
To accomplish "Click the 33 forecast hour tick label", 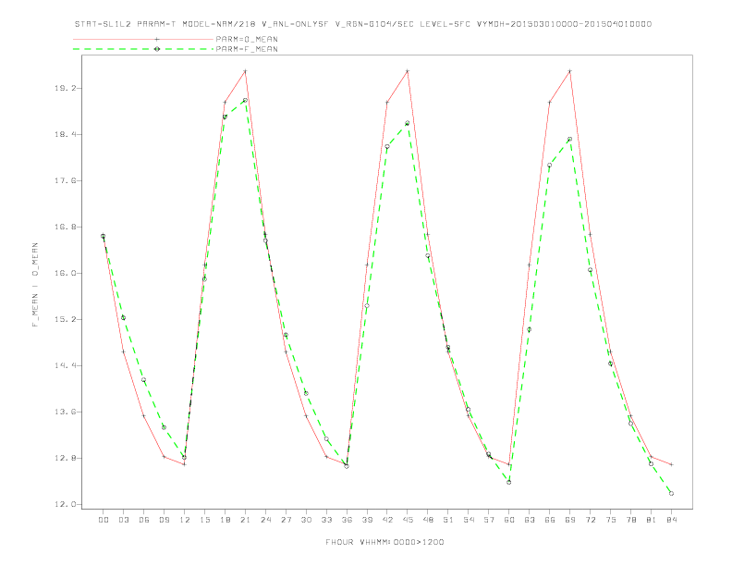I will (x=326, y=520).
